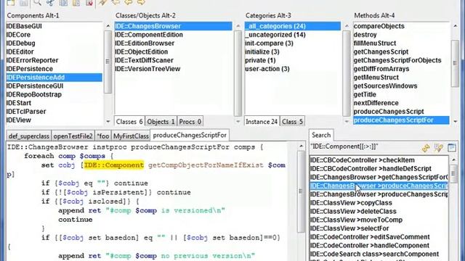Select IDETclParser component

(x=54, y=112)
